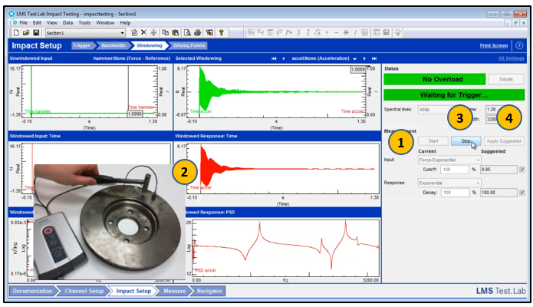The height and width of the screenshot is (307, 533).
Task: Expand the Response Exponential window dropdown
Action: [x=479, y=183]
